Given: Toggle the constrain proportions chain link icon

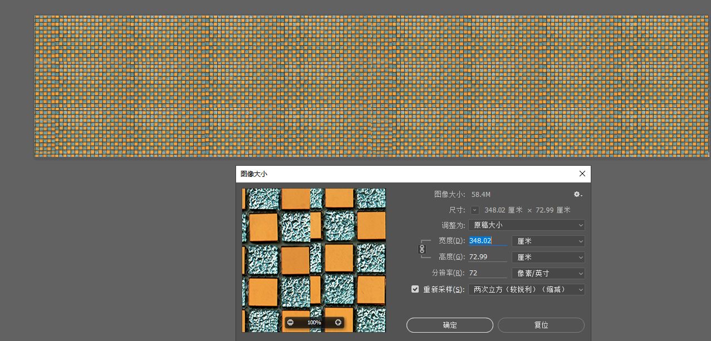Looking at the screenshot, I should (422, 249).
